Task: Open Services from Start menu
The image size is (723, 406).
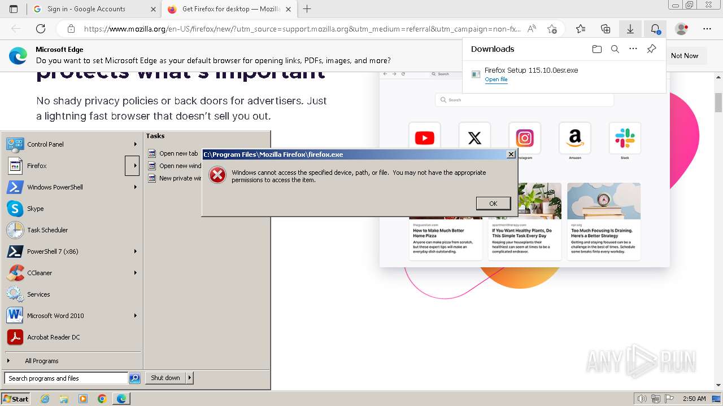Action: pos(72,294)
